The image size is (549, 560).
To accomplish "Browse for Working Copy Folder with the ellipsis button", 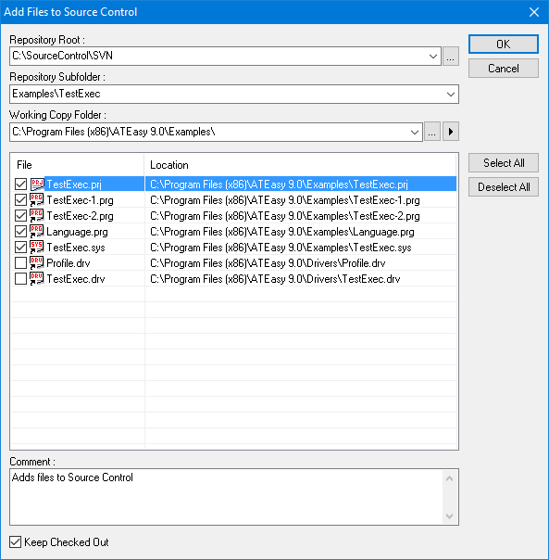I will (x=432, y=132).
